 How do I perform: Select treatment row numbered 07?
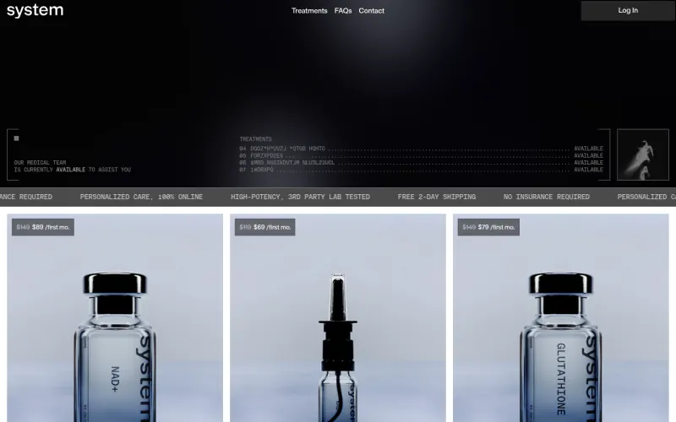pos(421,170)
